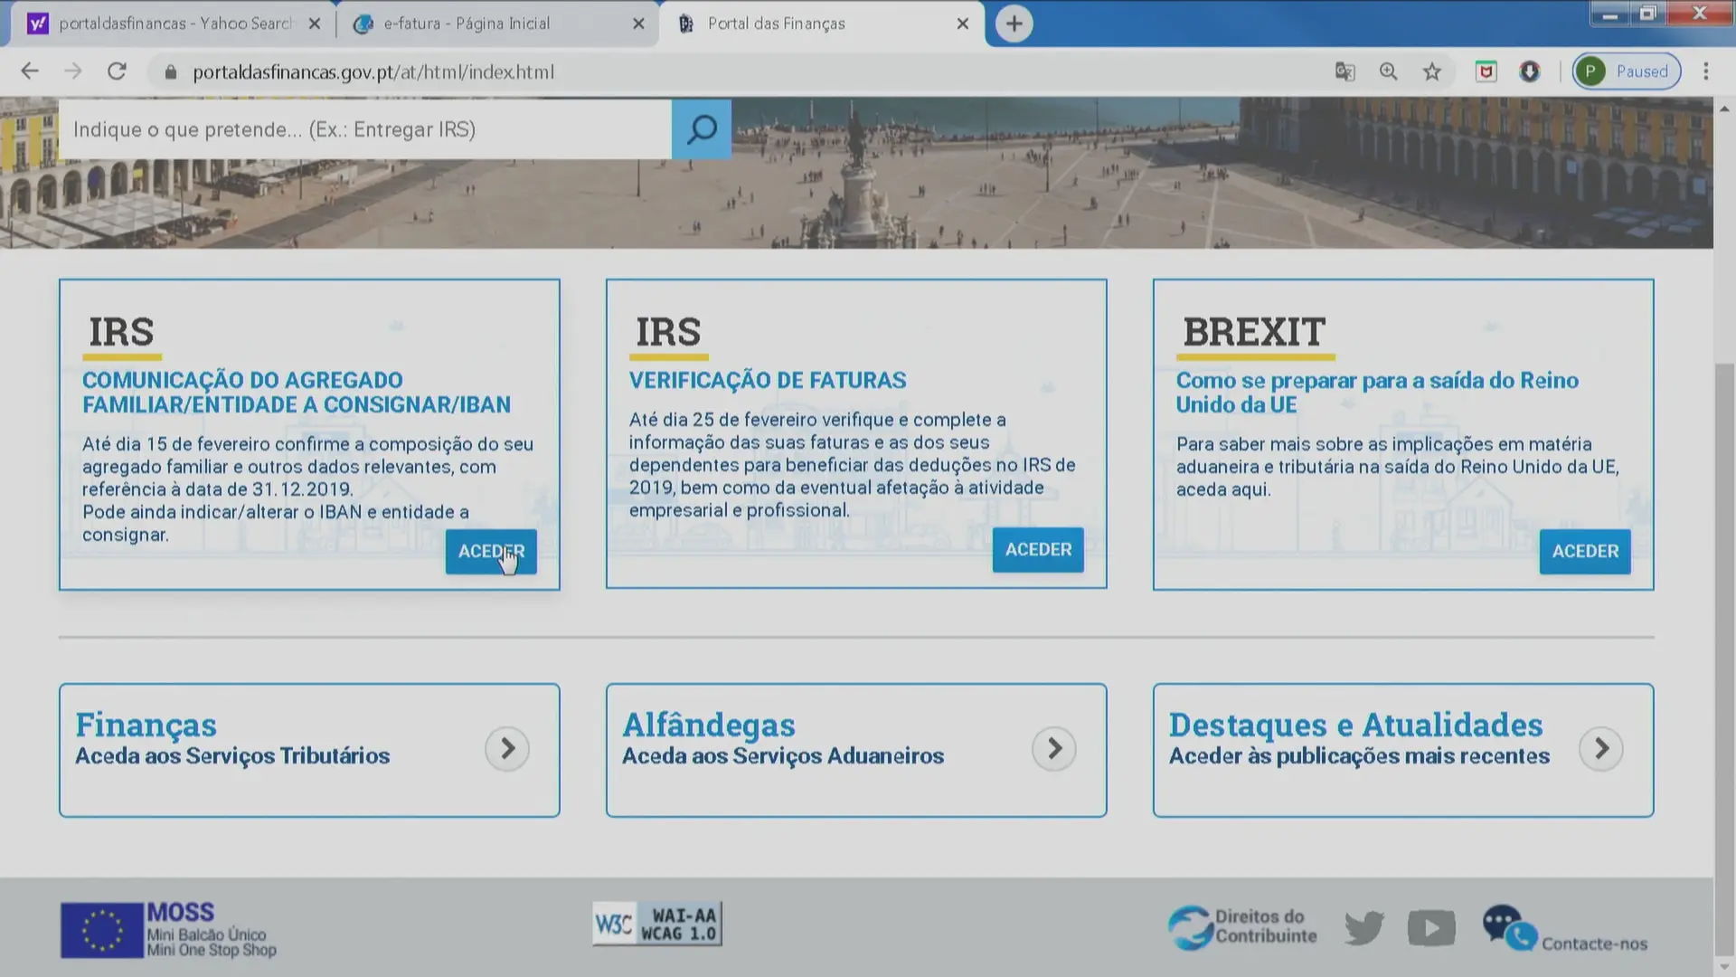Click the 'Indique o que pretende' search field

tap(364, 129)
